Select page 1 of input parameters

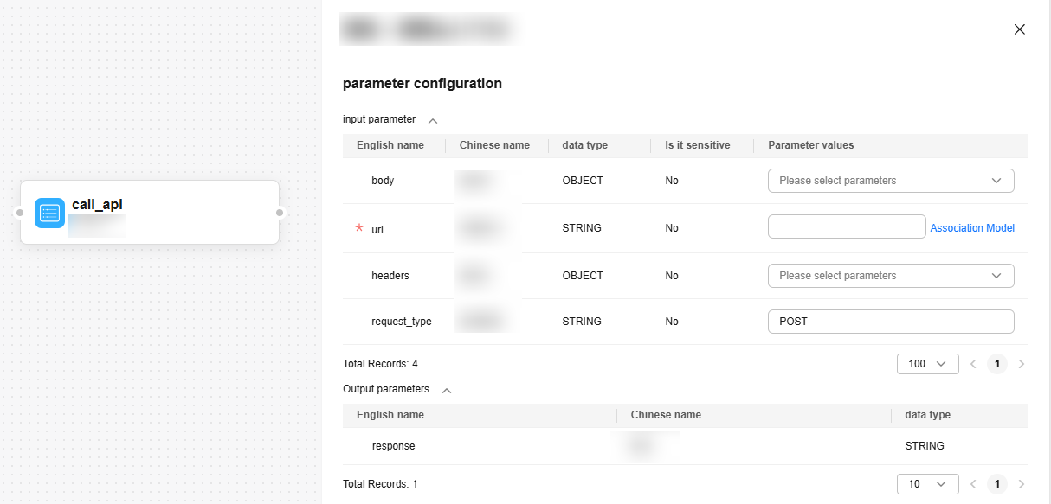coord(997,364)
